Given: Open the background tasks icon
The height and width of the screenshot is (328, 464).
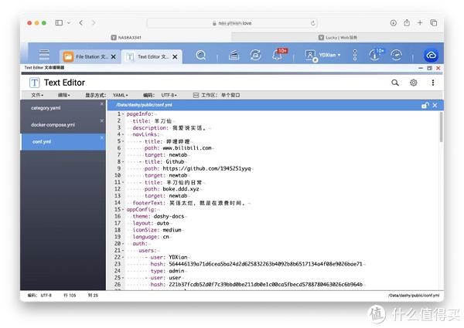Looking at the screenshot, I should tap(234, 55).
